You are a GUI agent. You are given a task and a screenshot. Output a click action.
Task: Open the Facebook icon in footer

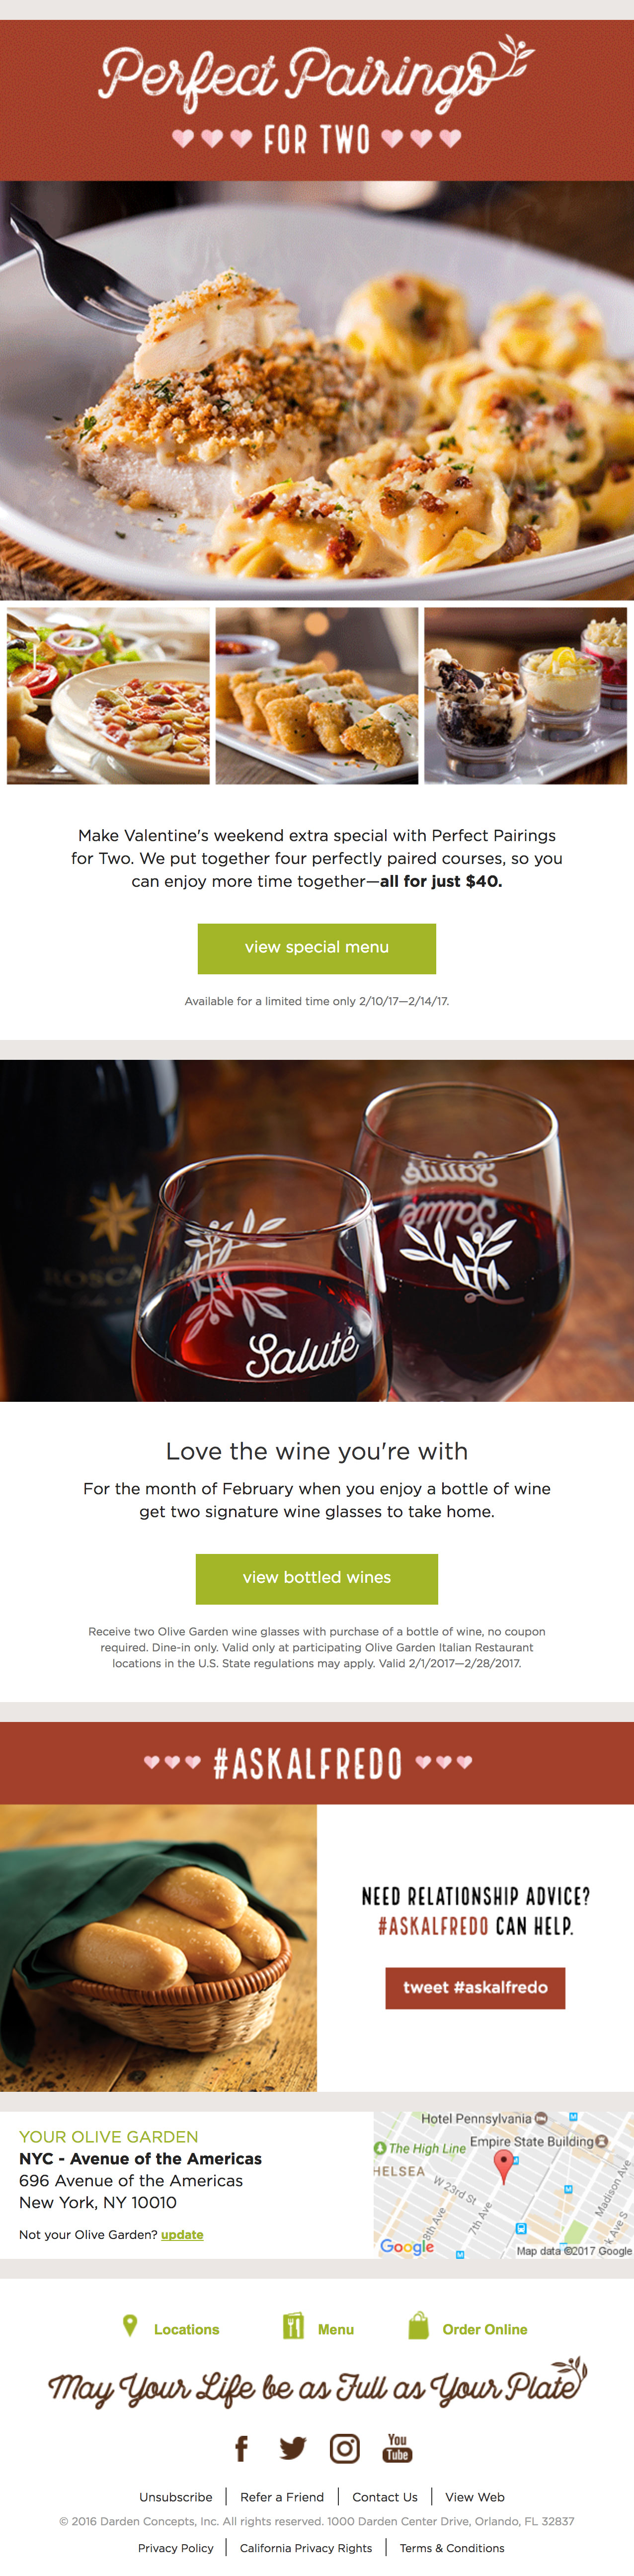coord(241,2448)
